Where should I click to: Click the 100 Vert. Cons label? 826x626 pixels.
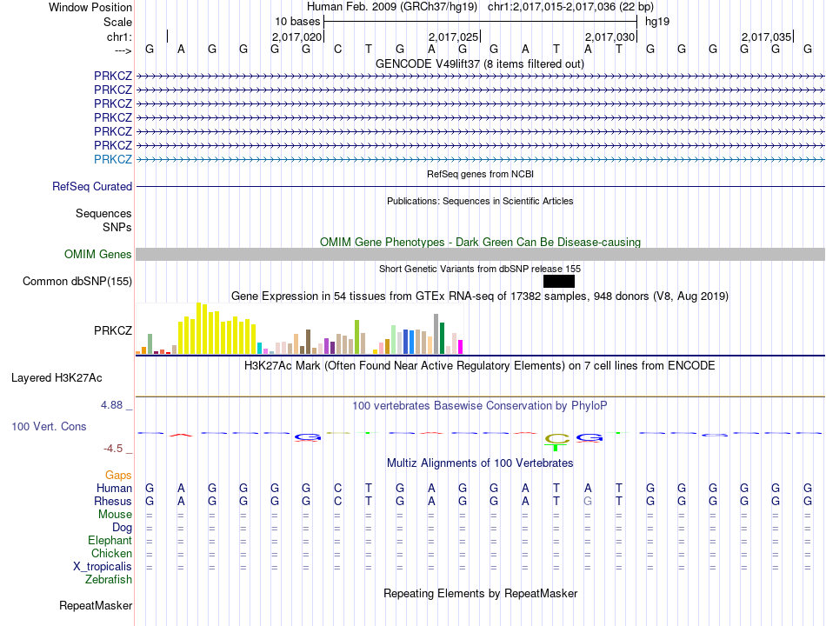click(x=49, y=427)
